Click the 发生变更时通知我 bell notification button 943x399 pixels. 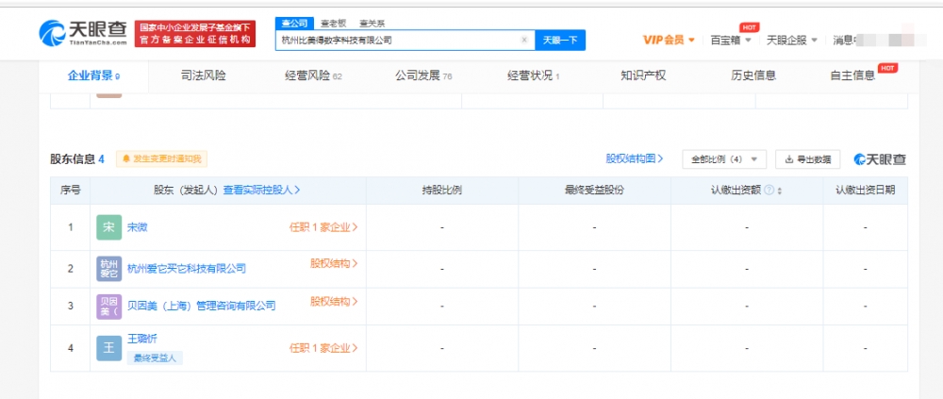pos(162,158)
